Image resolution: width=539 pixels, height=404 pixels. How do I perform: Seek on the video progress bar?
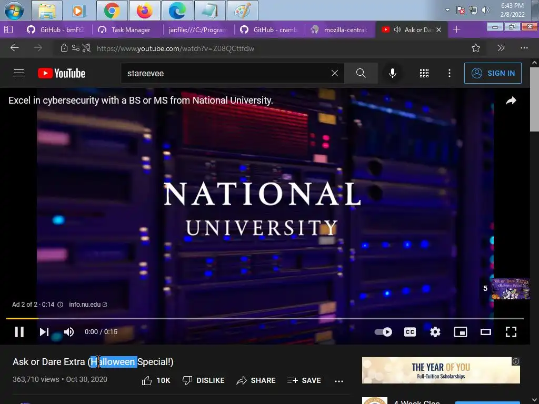pos(265,318)
